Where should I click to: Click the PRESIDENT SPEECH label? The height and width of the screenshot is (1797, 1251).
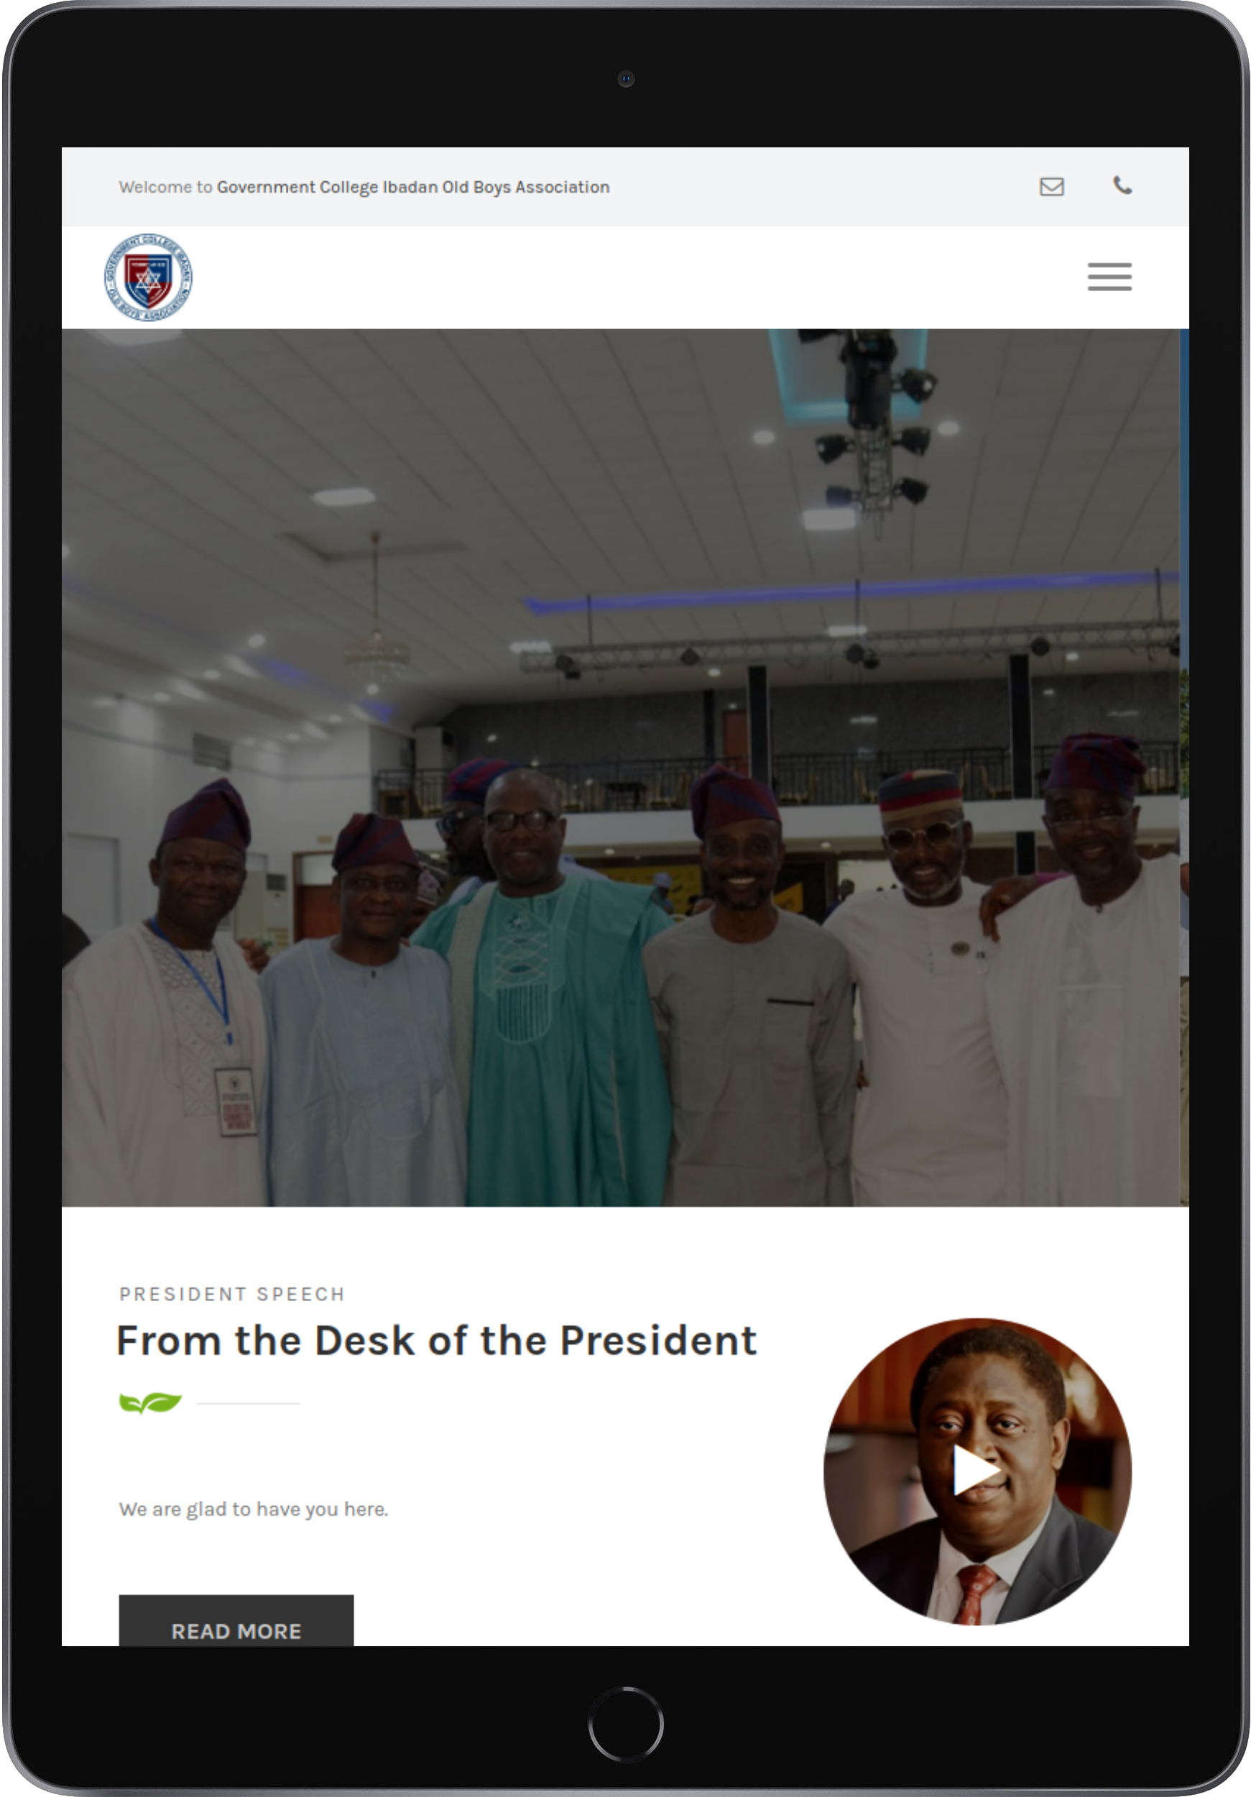click(x=231, y=1295)
